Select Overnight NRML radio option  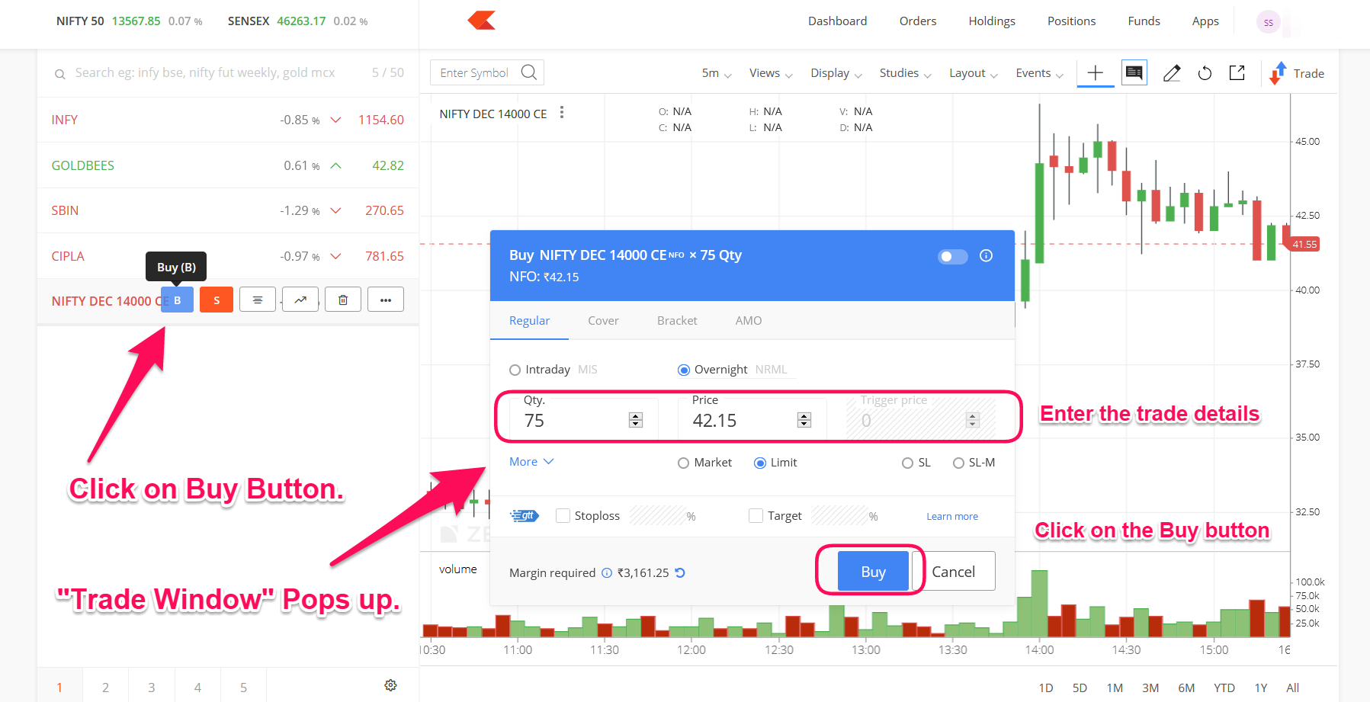point(684,370)
